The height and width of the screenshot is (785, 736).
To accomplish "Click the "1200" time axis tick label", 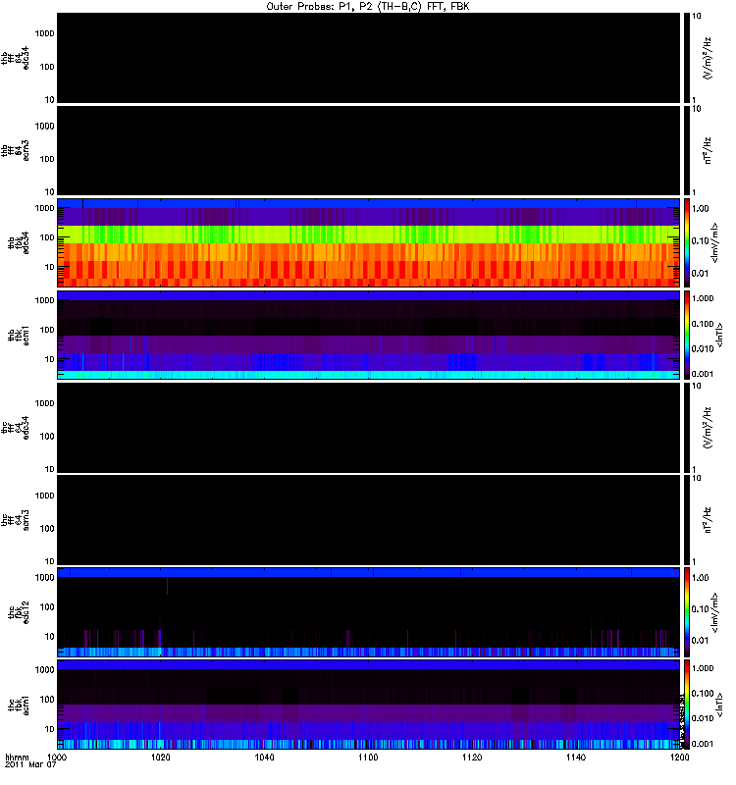I will pos(679,758).
